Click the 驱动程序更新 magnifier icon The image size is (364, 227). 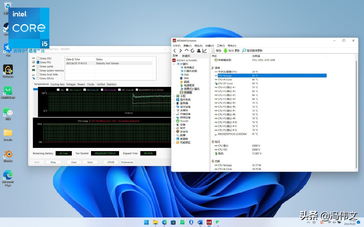244,51
